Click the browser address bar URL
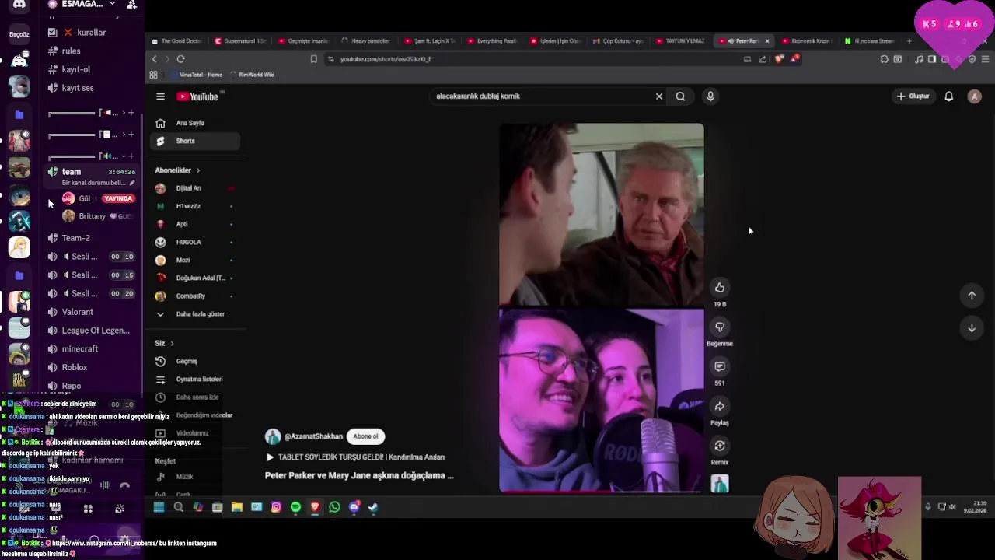The image size is (995, 560). (x=386, y=59)
